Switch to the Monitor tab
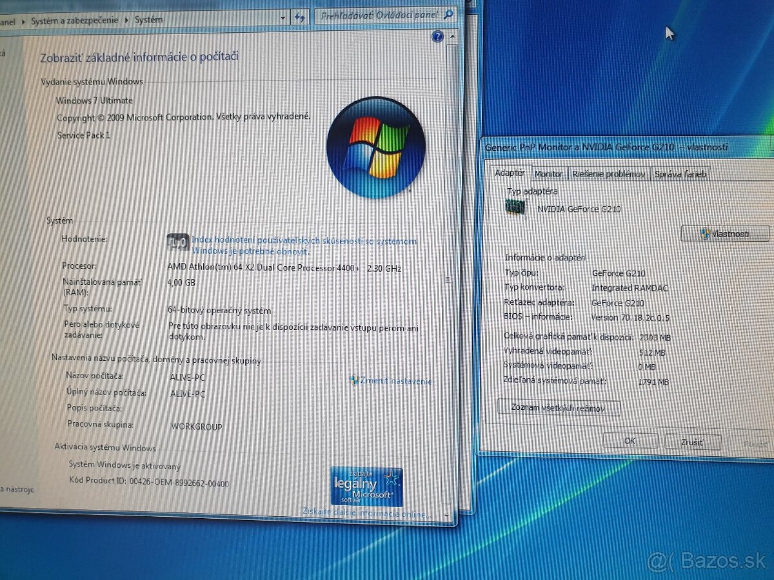This screenshot has height=580, width=774. [548, 174]
